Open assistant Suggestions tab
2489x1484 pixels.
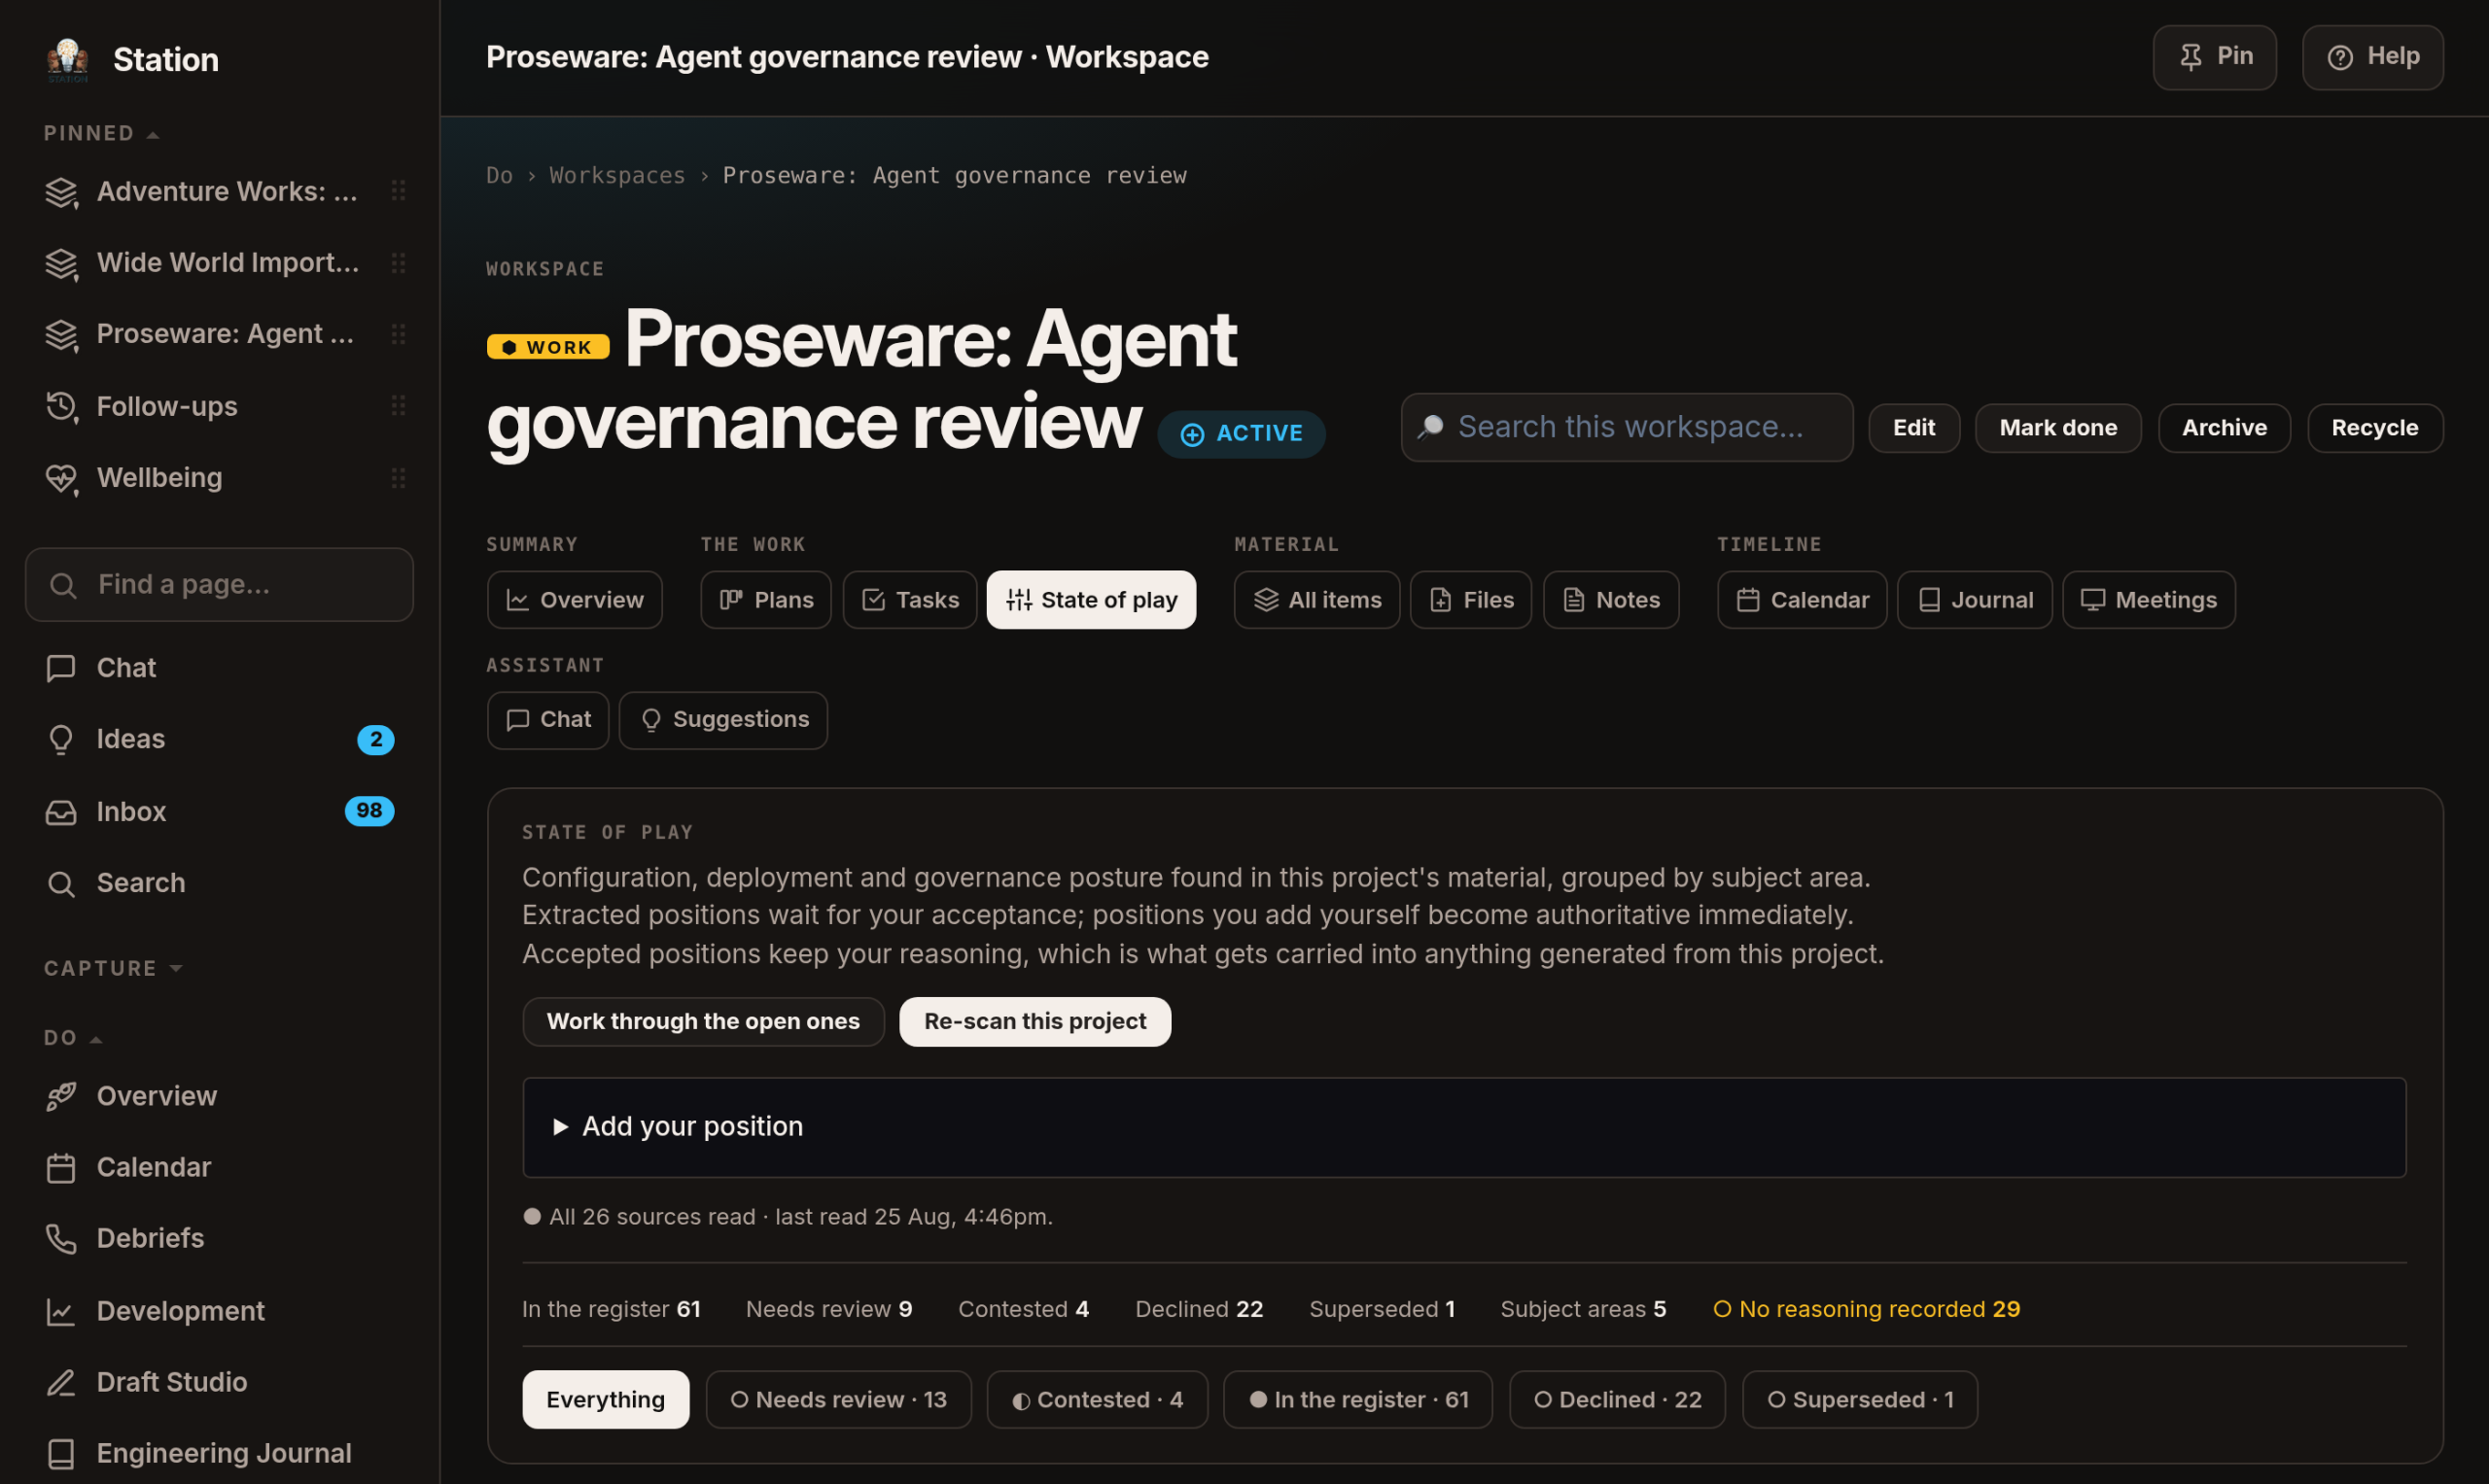pos(722,719)
